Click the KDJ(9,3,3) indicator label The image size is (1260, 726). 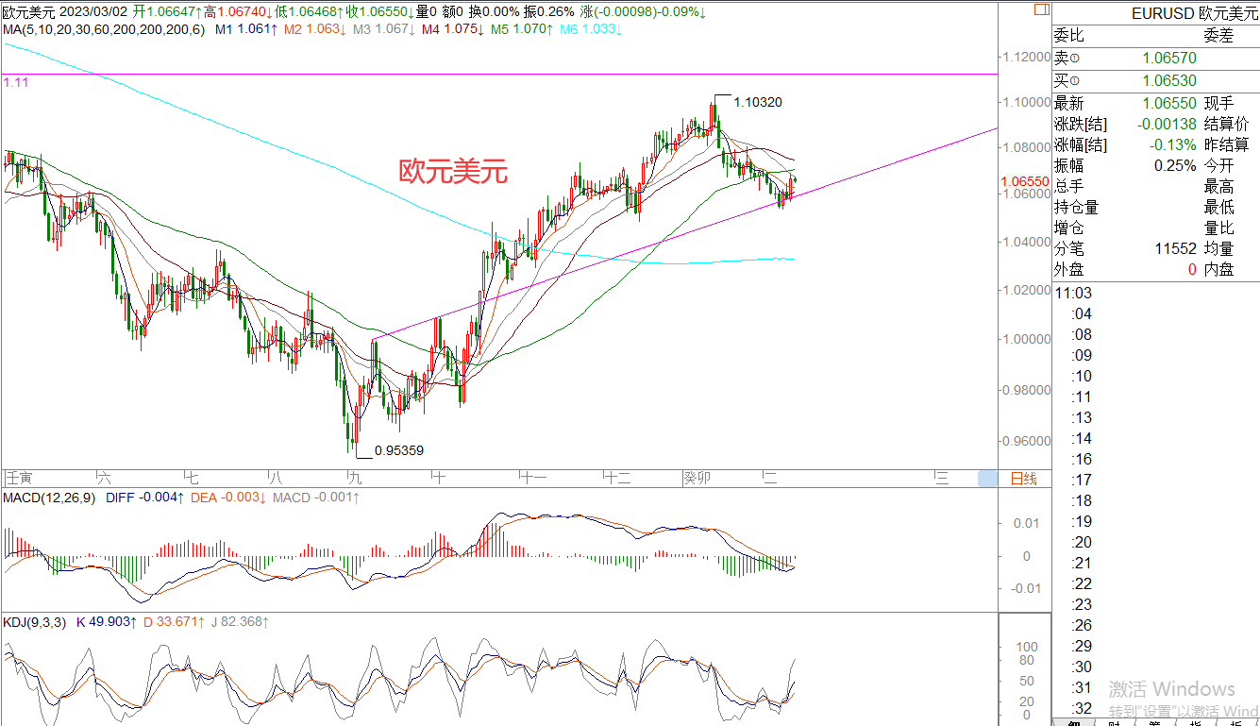point(33,621)
